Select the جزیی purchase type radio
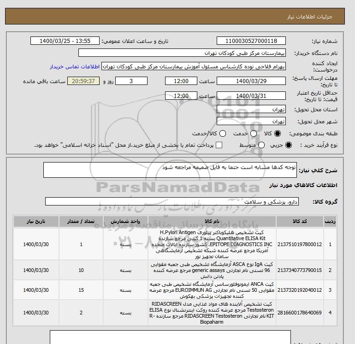The image size is (355, 344). (289, 145)
